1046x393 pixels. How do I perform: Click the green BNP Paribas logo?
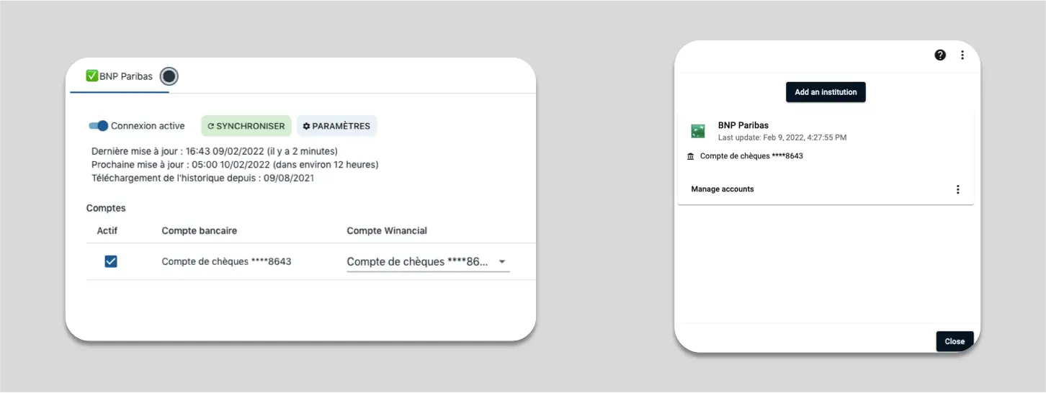pyautogui.click(x=697, y=131)
